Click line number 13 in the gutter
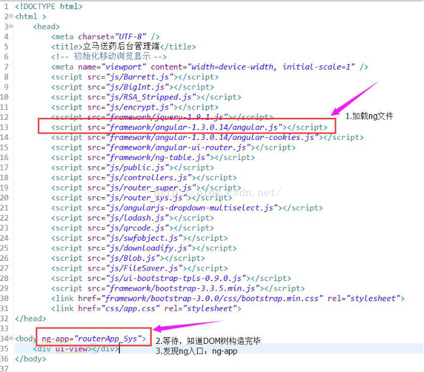Screen dimensions: 424x372 [4, 127]
